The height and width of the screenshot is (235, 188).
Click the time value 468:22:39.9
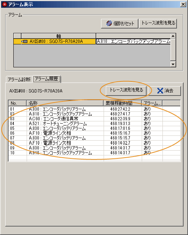120,119
